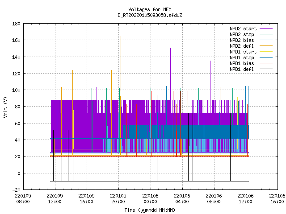Image resolution: width=286 pixels, height=214 pixels.
Task: Click the 'NPD1 stop' legend label
Action: (x=242, y=58)
